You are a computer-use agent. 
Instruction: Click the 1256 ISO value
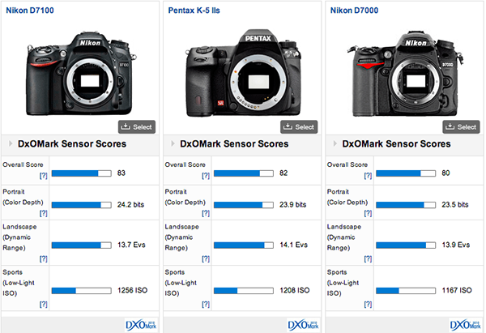[x=132, y=291]
